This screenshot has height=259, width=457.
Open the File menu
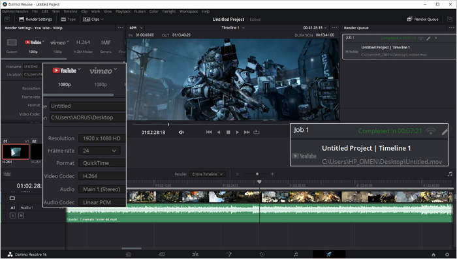(x=35, y=11)
